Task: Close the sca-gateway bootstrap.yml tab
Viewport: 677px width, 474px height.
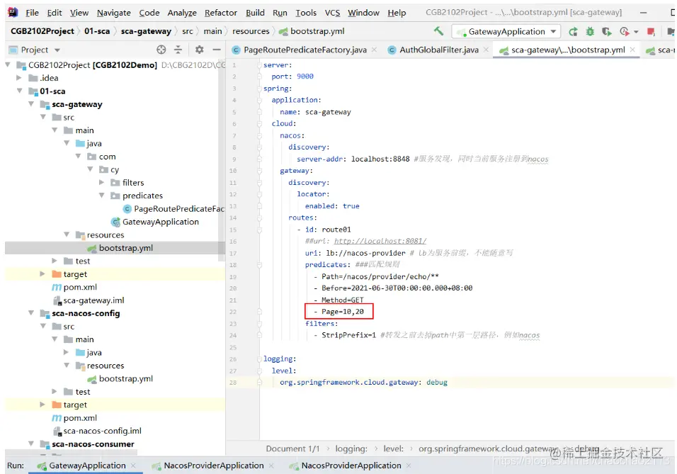Action: tap(632, 50)
